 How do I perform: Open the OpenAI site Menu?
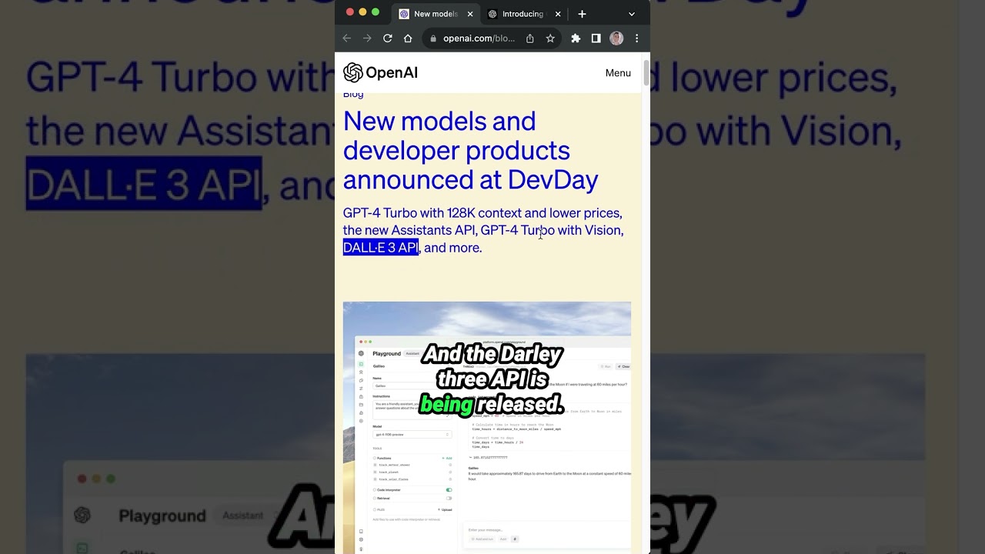(x=618, y=73)
